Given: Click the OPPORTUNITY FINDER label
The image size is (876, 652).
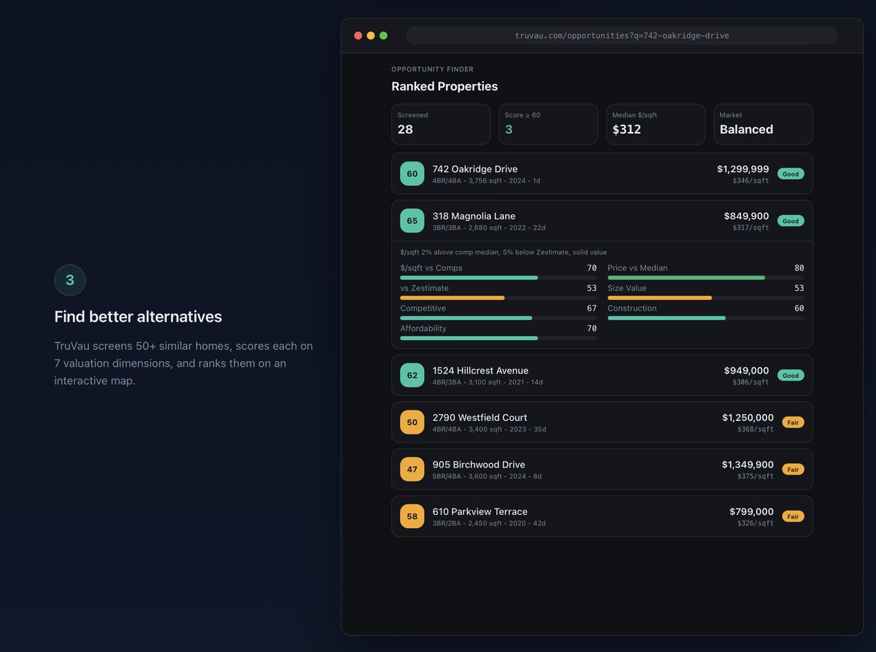Looking at the screenshot, I should coord(432,69).
